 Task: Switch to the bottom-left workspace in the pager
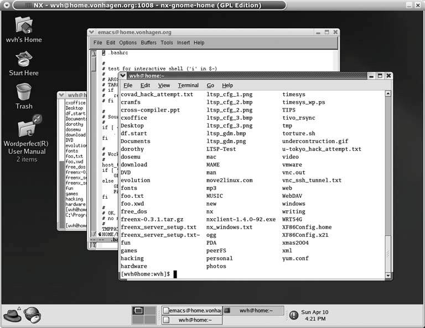(x=138, y=319)
